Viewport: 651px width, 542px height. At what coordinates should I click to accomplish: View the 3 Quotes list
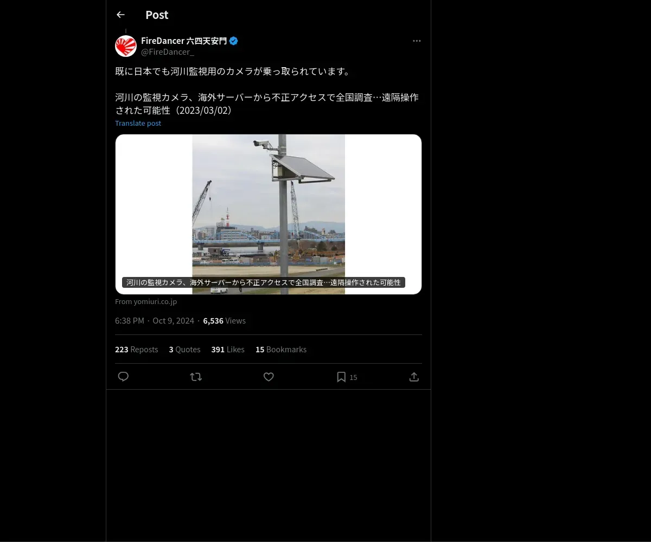(184, 350)
